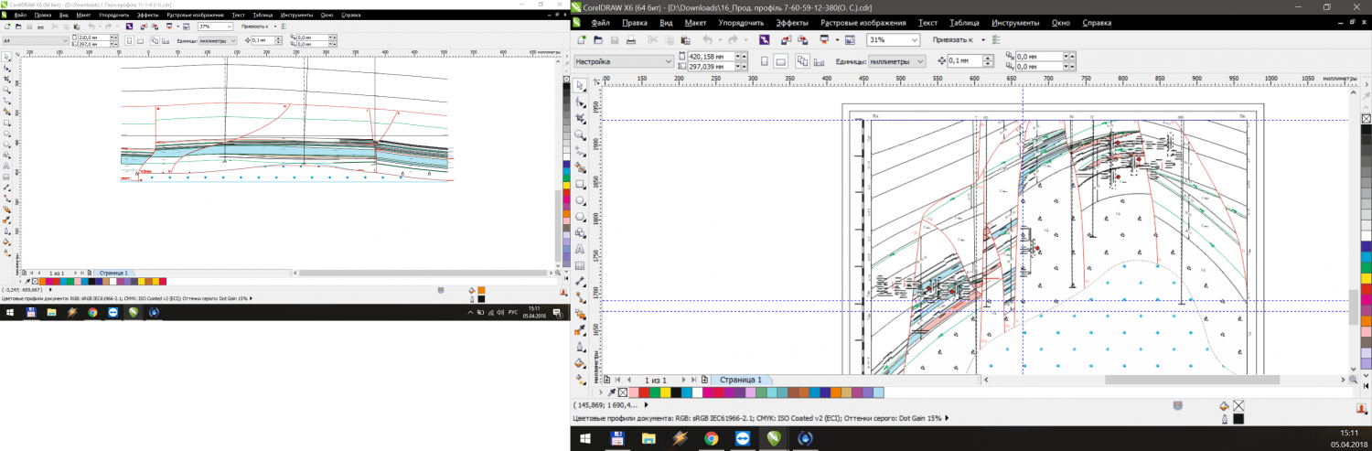Screen dimensions: 1372x451
Task: Expand the Настройка page size dropdown
Action: [667, 61]
